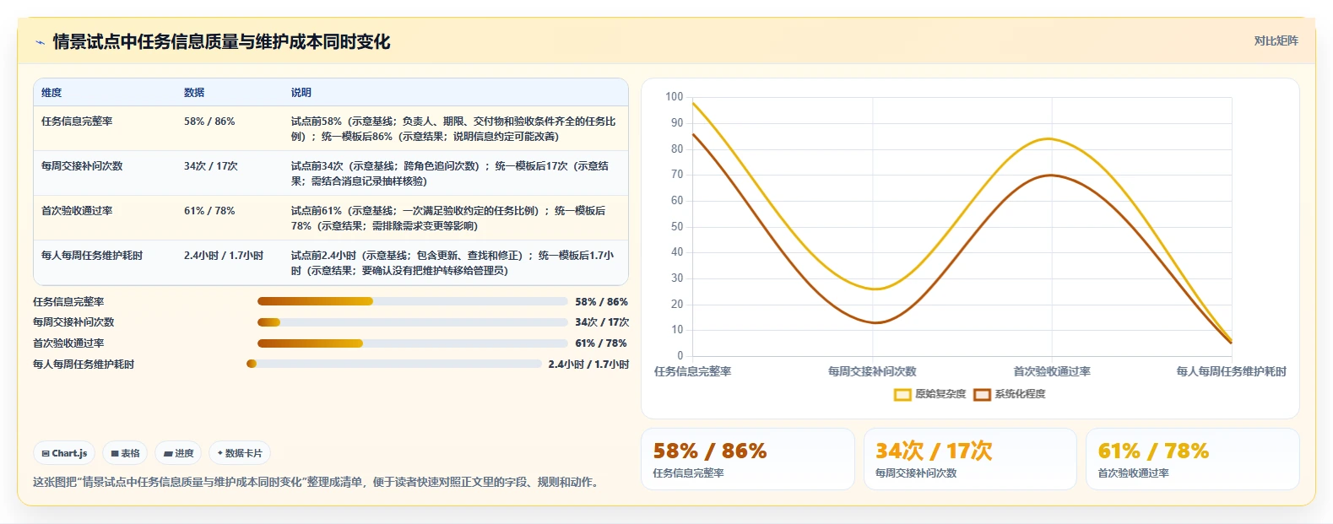The image size is (1333, 524).
Task: Click the progress value 58% / 86%
Action: (601, 302)
